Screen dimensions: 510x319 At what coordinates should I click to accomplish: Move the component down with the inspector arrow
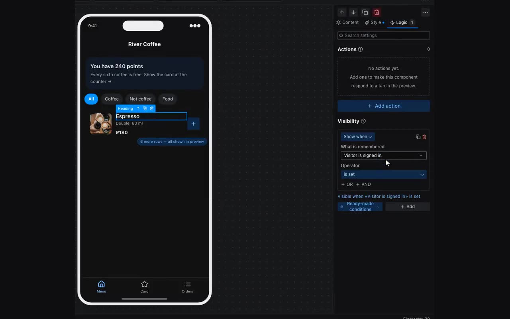point(353,12)
